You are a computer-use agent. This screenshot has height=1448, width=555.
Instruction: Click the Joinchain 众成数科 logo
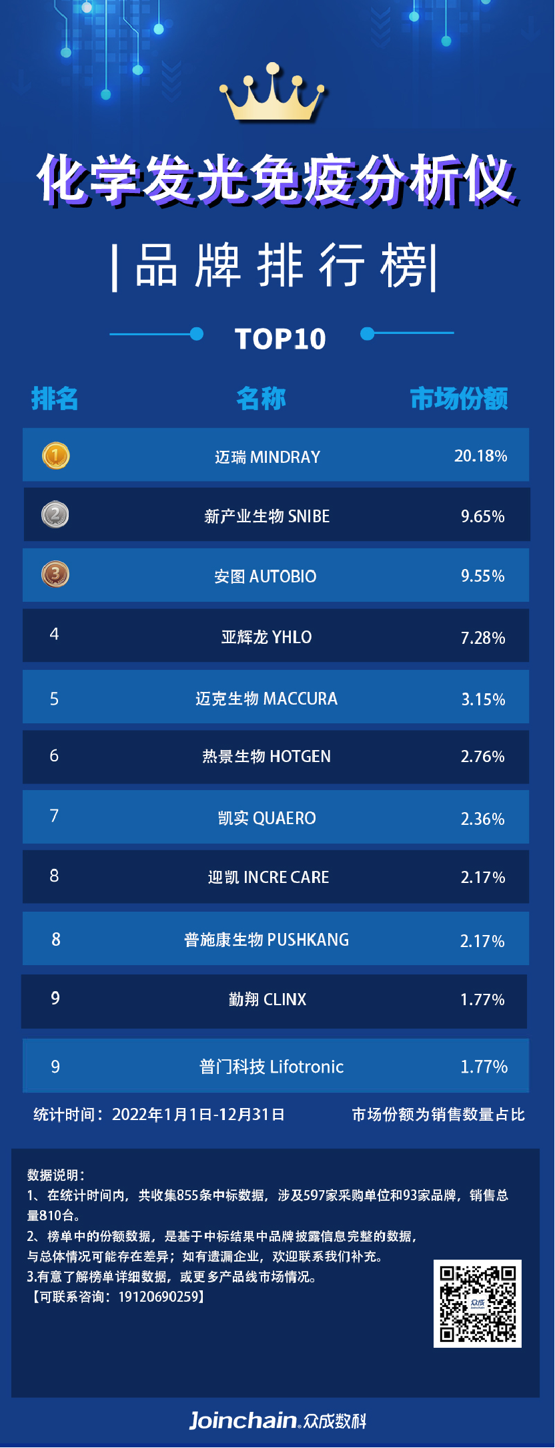coord(277,1419)
